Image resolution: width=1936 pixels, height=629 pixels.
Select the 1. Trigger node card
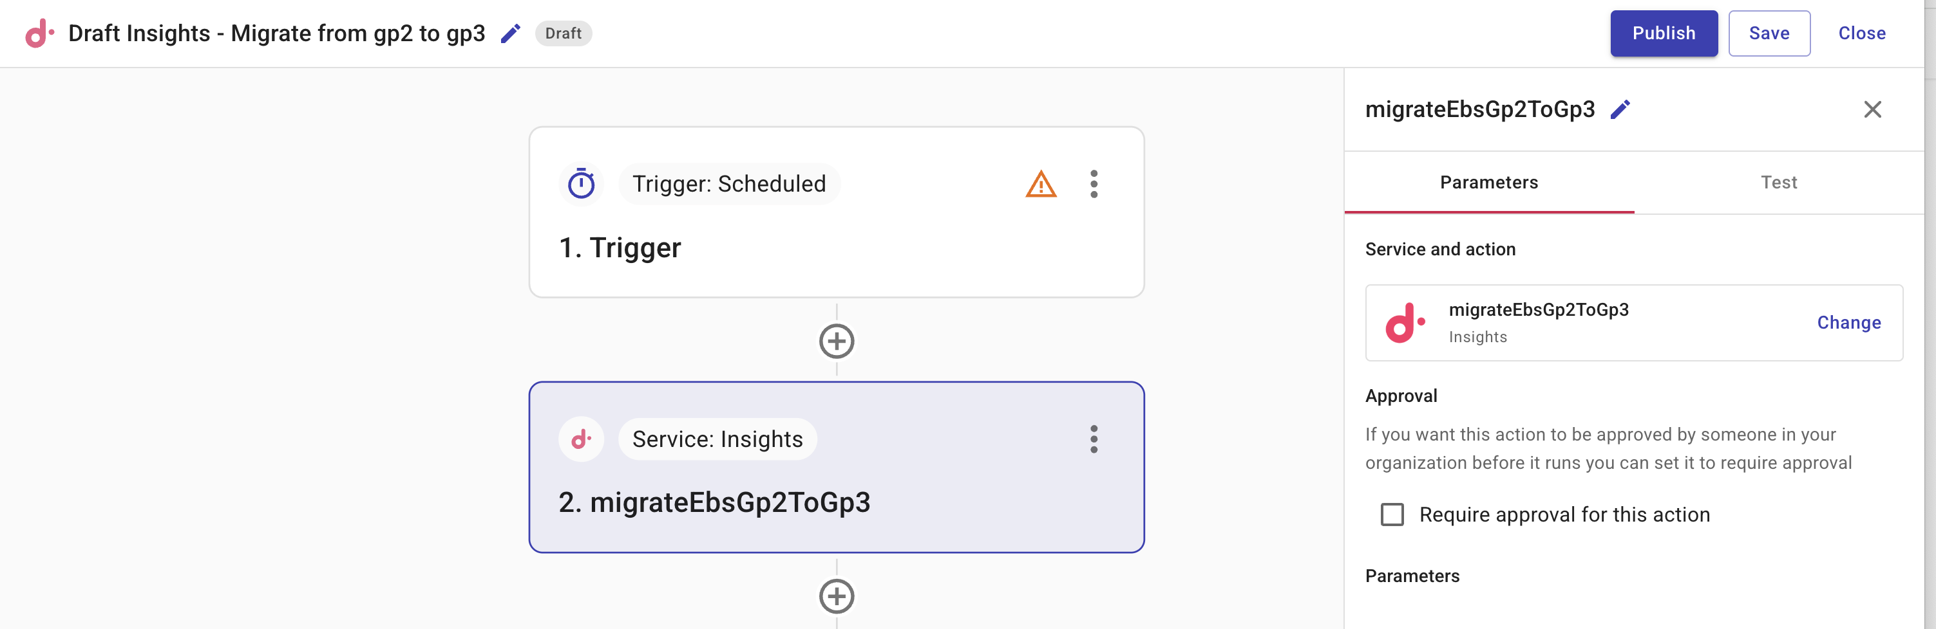836,248
